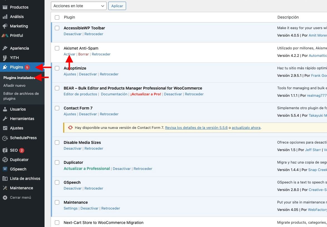The height and width of the screenshot is (227, 327).
Task: Check the GSpeech plugin checkbox
Action: click(57, 182)
